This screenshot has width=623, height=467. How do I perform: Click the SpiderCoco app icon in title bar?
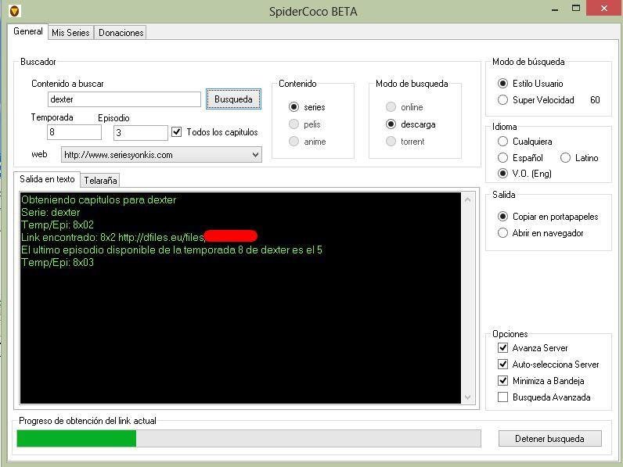14,11
